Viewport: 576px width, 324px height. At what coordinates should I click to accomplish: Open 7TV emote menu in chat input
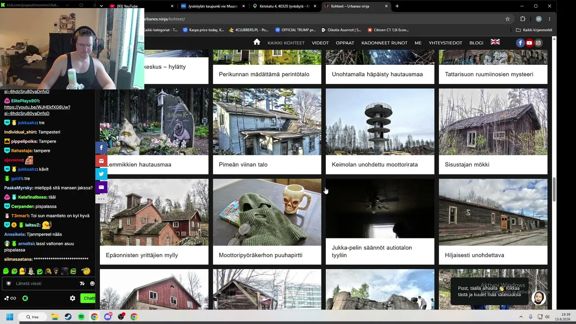(x=82, y=283)
